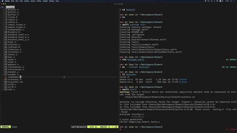Select iterator.c in the file list
The height and width of the screenshot is (133, 237).
[x=15, y=50]
